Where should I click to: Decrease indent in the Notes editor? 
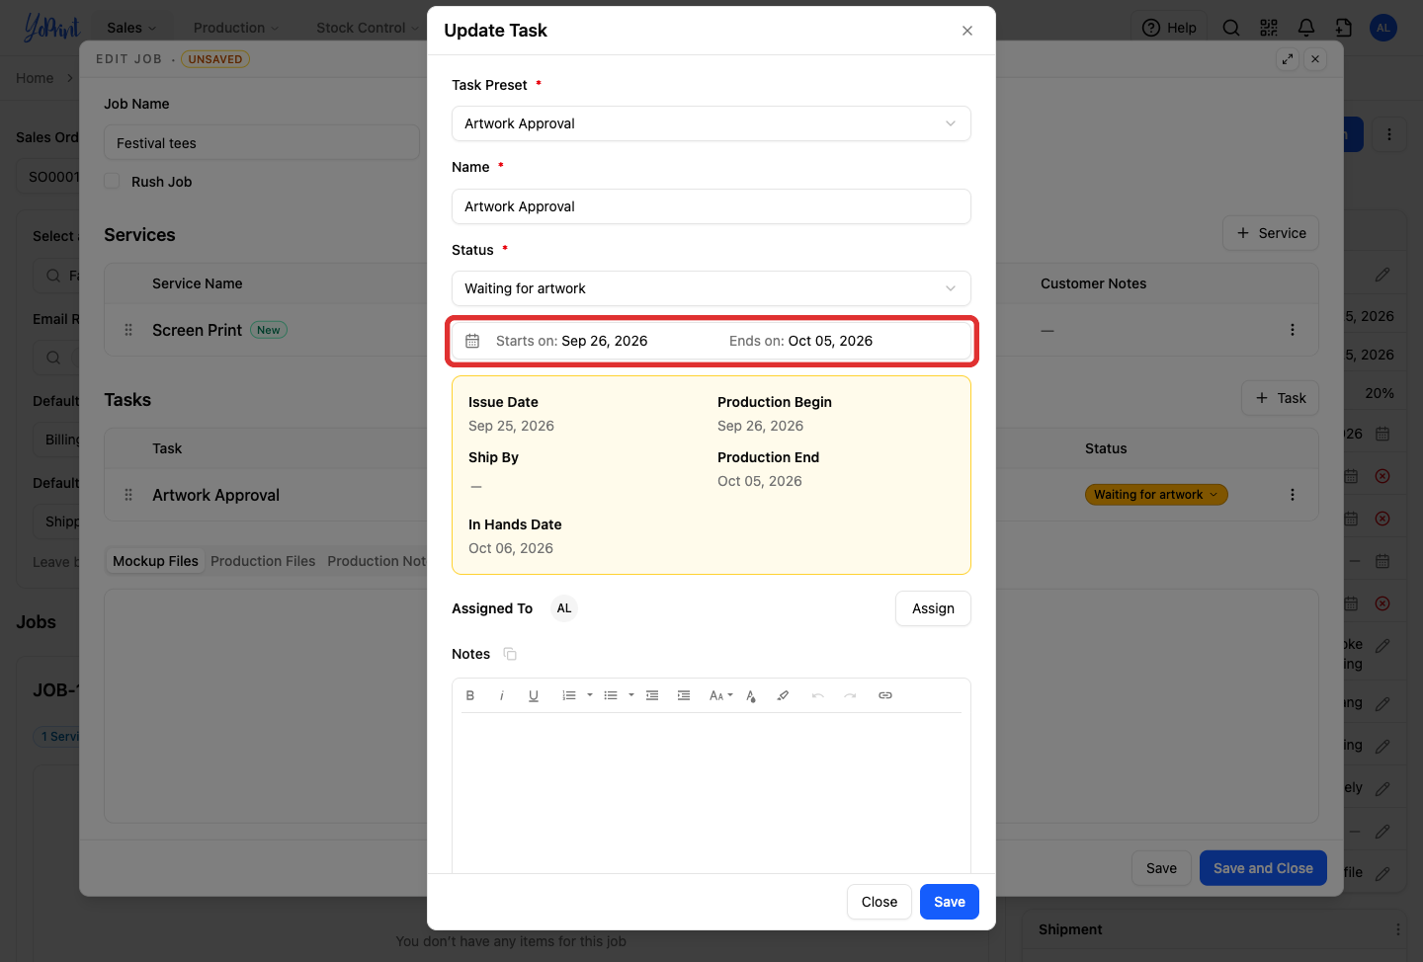652,695
